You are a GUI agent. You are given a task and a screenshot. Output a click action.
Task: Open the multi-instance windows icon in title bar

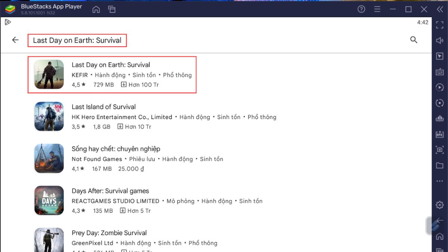pyautogui.click(x=112, y=10)
